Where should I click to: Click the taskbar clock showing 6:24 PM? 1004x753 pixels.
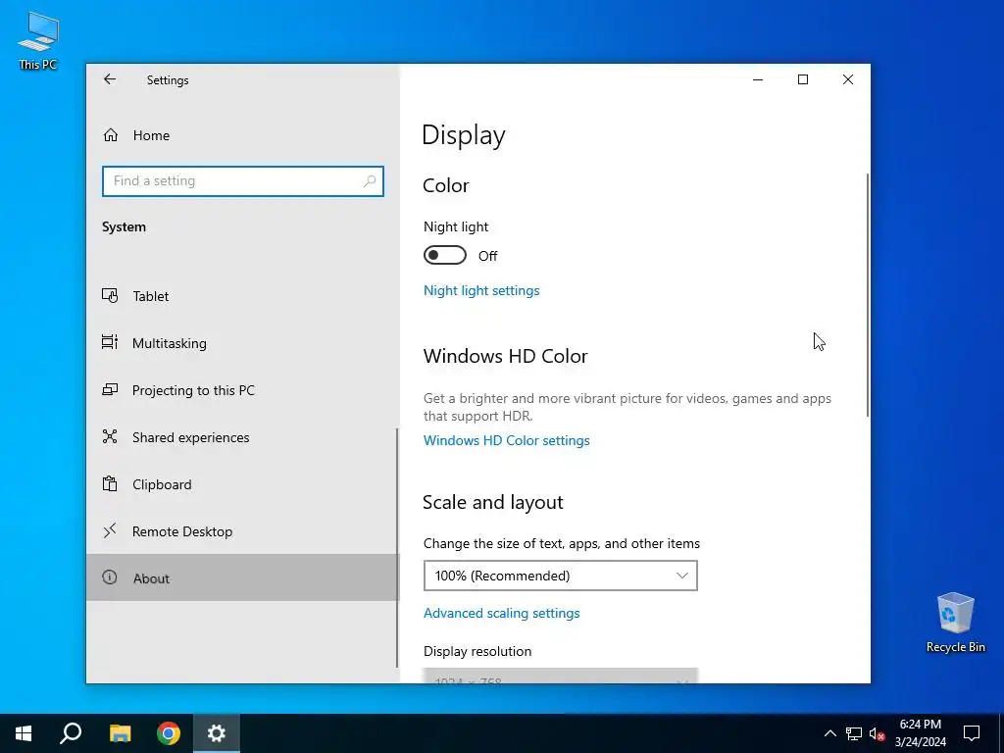point(920,733)
